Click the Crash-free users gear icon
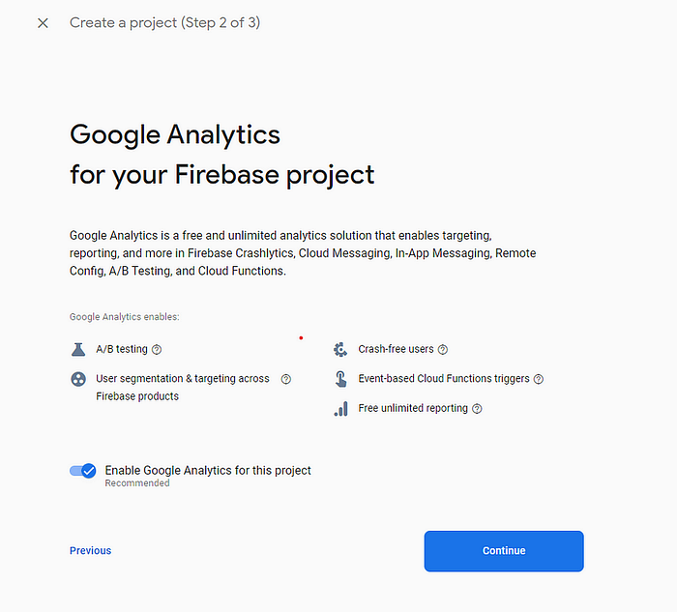Viewport: 677px width, 612px height. 340,349
